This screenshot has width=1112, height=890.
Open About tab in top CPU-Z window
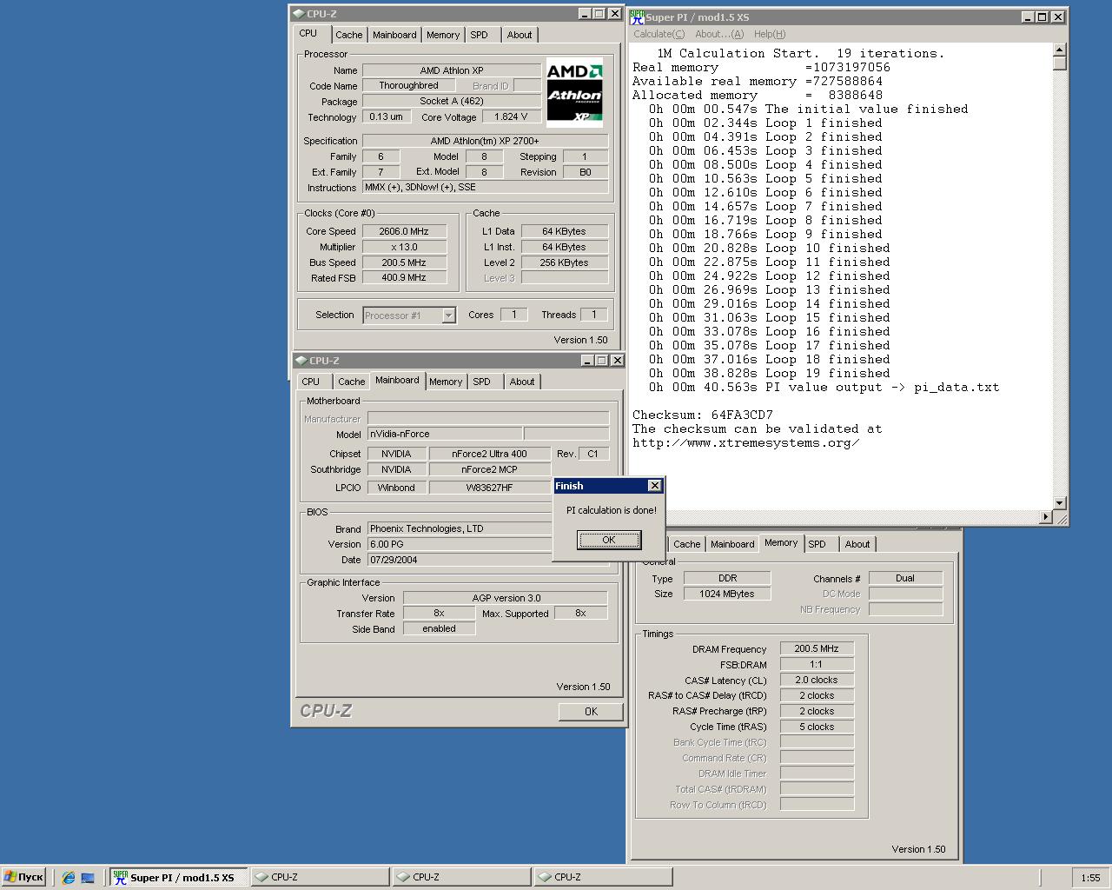(x=520, y=35)
